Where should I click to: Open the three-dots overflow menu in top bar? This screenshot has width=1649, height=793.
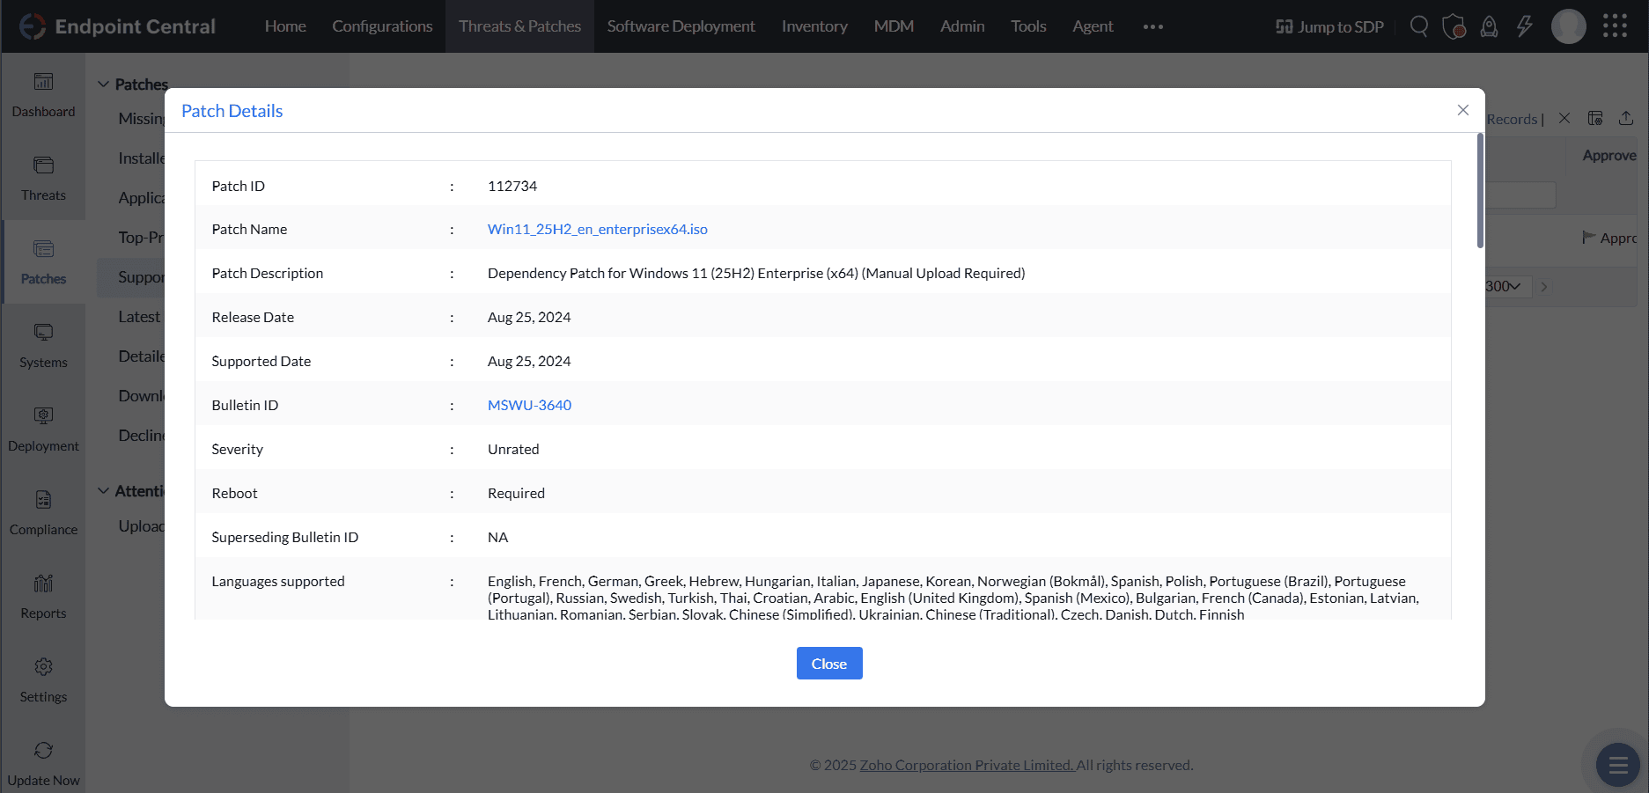[x=1152, y=26]
